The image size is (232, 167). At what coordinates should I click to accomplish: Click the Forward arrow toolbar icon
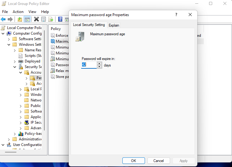click(10, 19)
